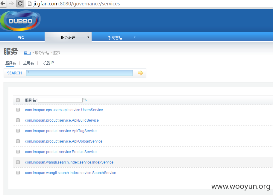Click the magnifier icon beside the 服务名 filter

[x=85, y=99]
